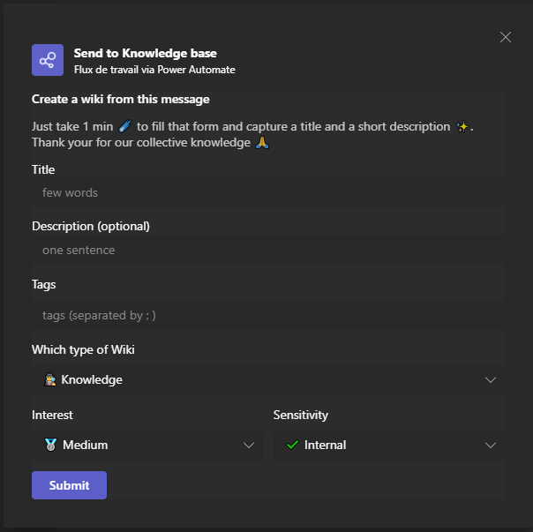
Task: Submit the wiki form
Action: click(69, 485)
